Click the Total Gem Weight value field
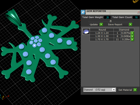Viewport: 140px width, 105px height. [x=107, y=17]
